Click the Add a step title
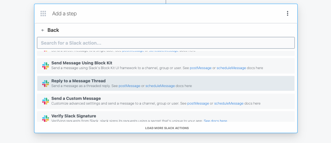The image size is (331, 143). point(64,14)
